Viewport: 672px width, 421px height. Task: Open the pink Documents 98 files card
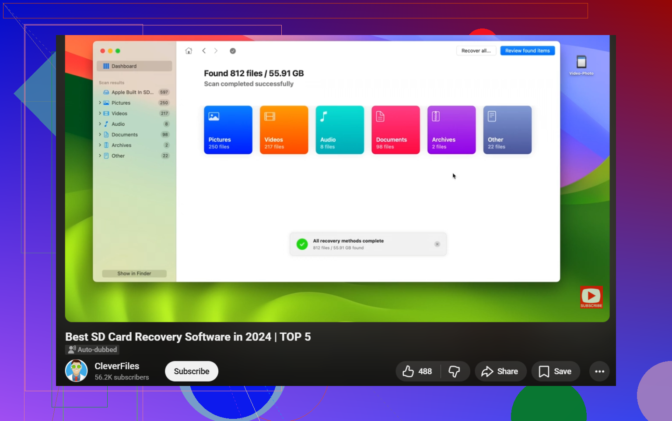395,130
